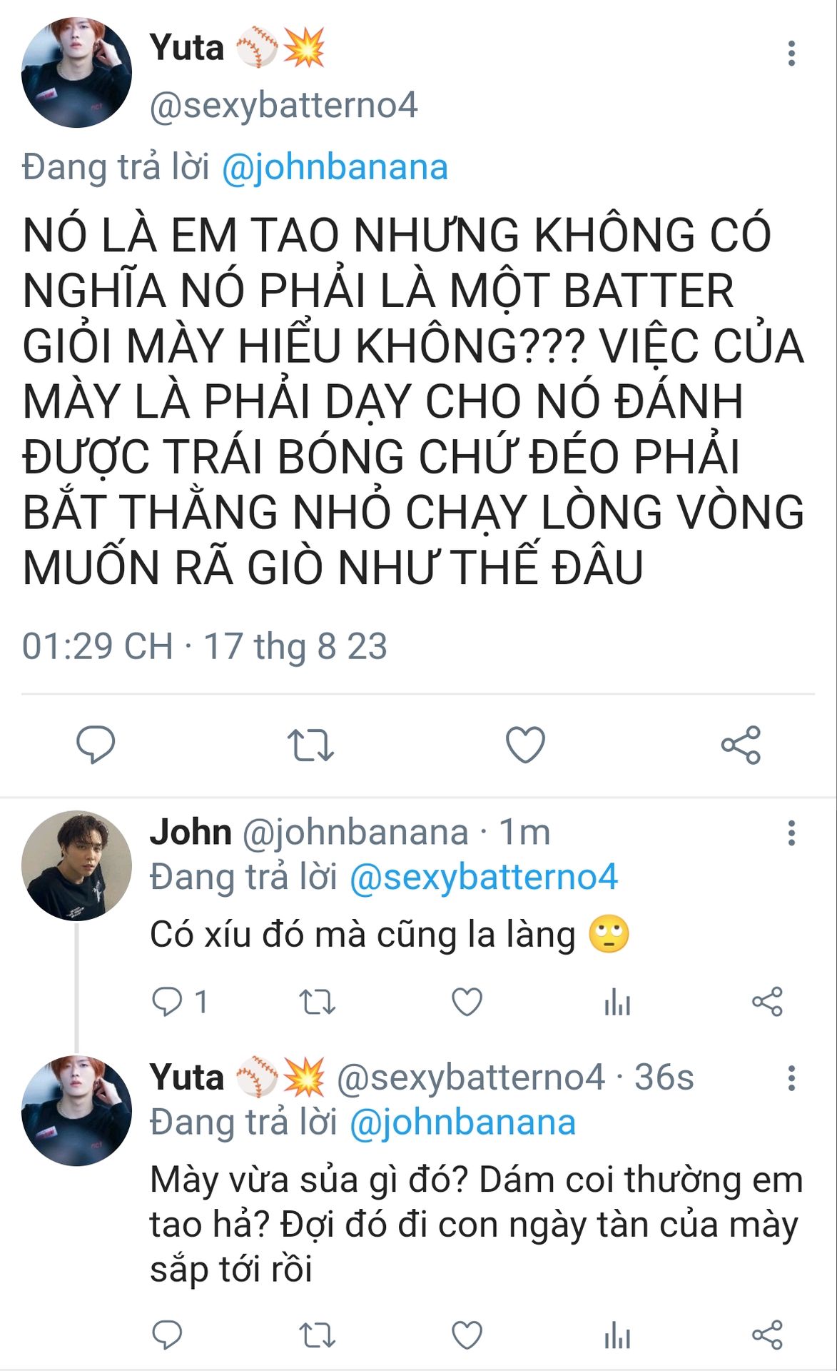Like the main tweet from Yuta
Viewport: 837px width, 1371px height.
(x=525, y=745)
